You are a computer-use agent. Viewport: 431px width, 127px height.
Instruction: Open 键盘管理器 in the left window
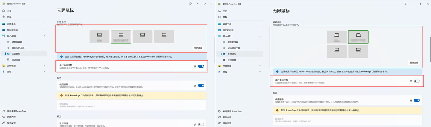(17, 42)
